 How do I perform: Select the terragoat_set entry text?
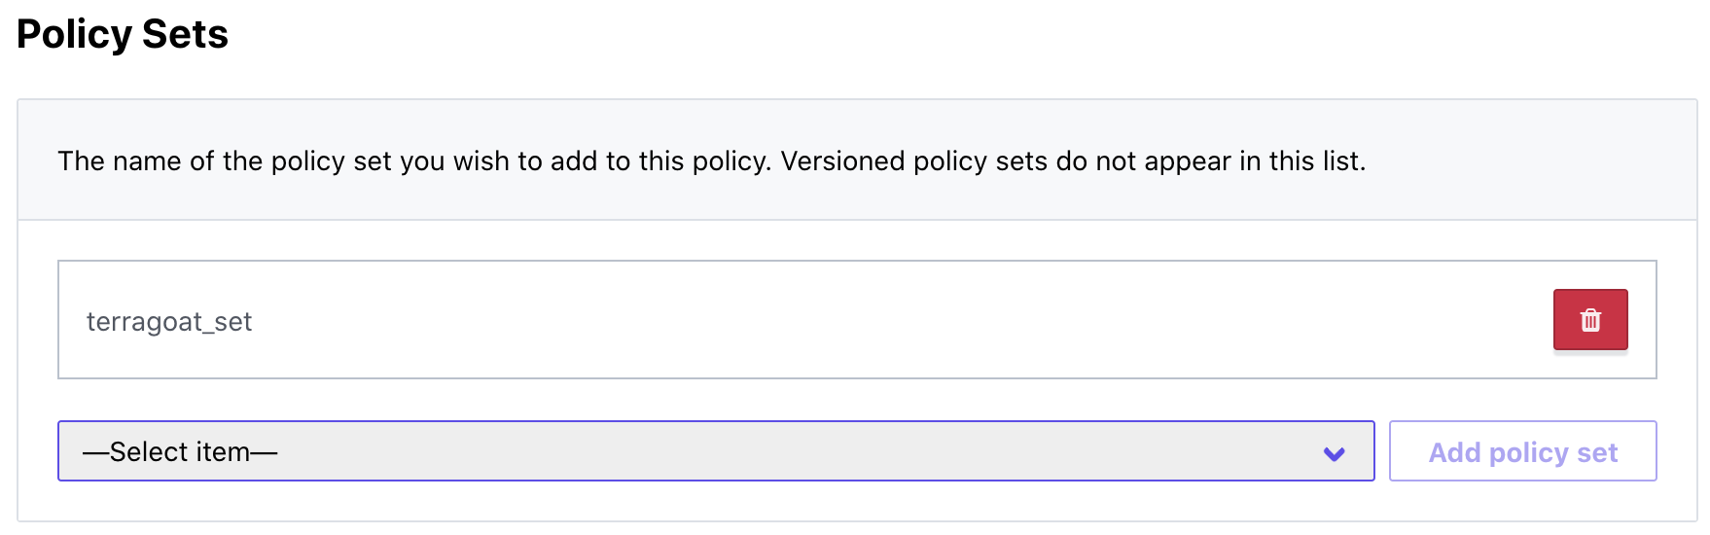click(x=169, y=322)
